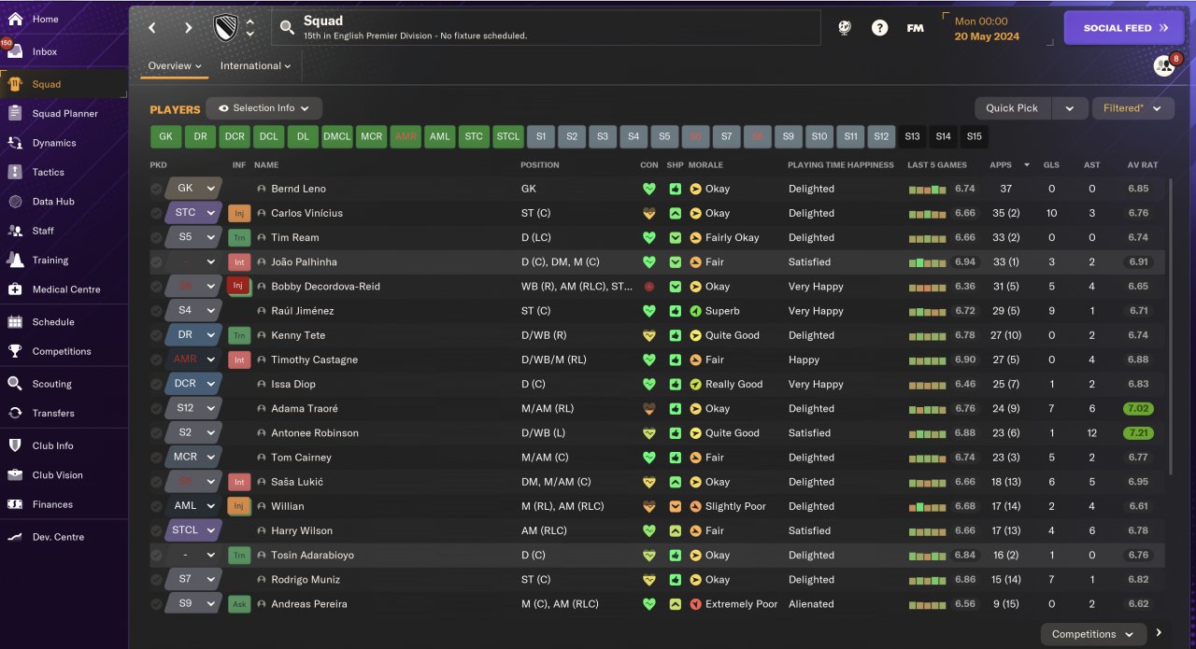Expand the Selection Info dropdown

click(263, 108)
